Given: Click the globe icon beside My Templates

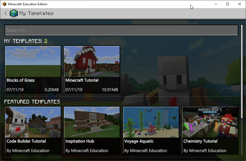Looking at the screenshot, I should point(14,13).
